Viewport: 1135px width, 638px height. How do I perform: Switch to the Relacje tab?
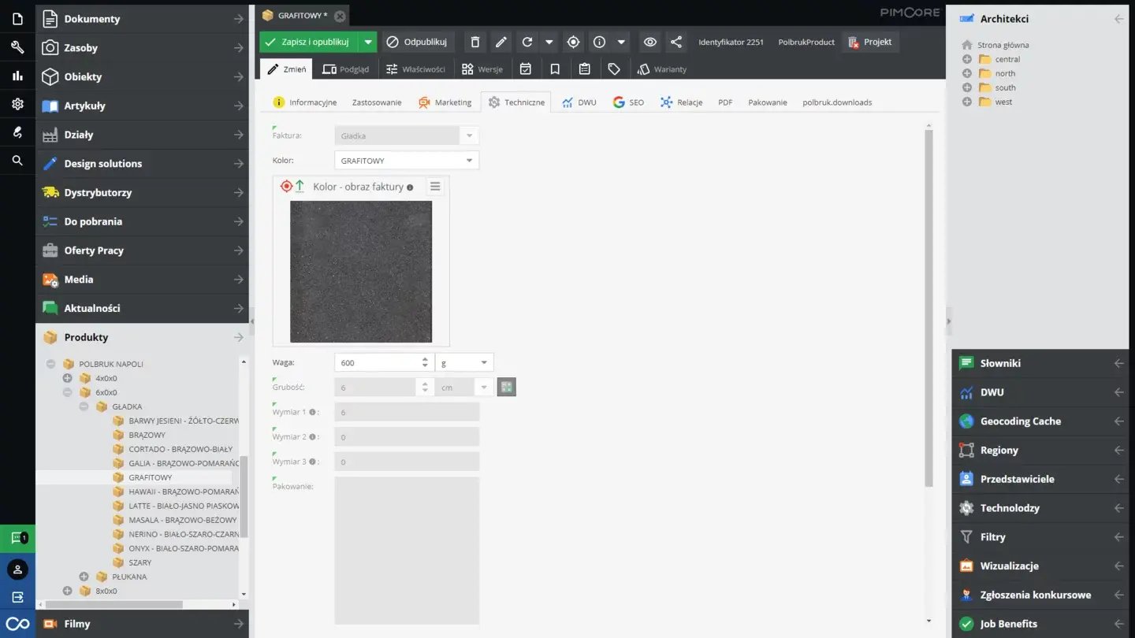682,102
